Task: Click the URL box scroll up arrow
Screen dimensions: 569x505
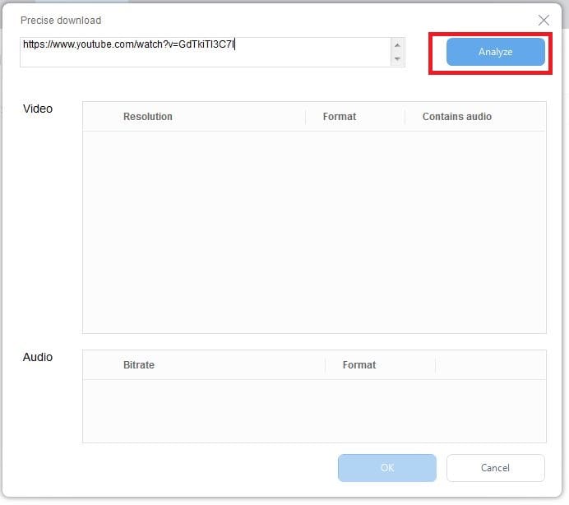Action: tap(397, 45)
